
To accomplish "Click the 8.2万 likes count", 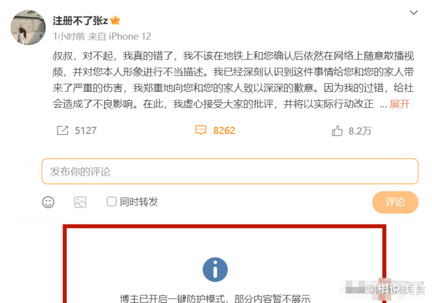I will coord(360,131).
